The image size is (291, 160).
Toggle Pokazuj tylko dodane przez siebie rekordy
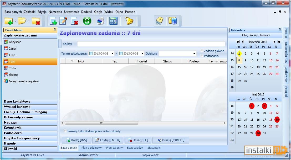[65, 131]
